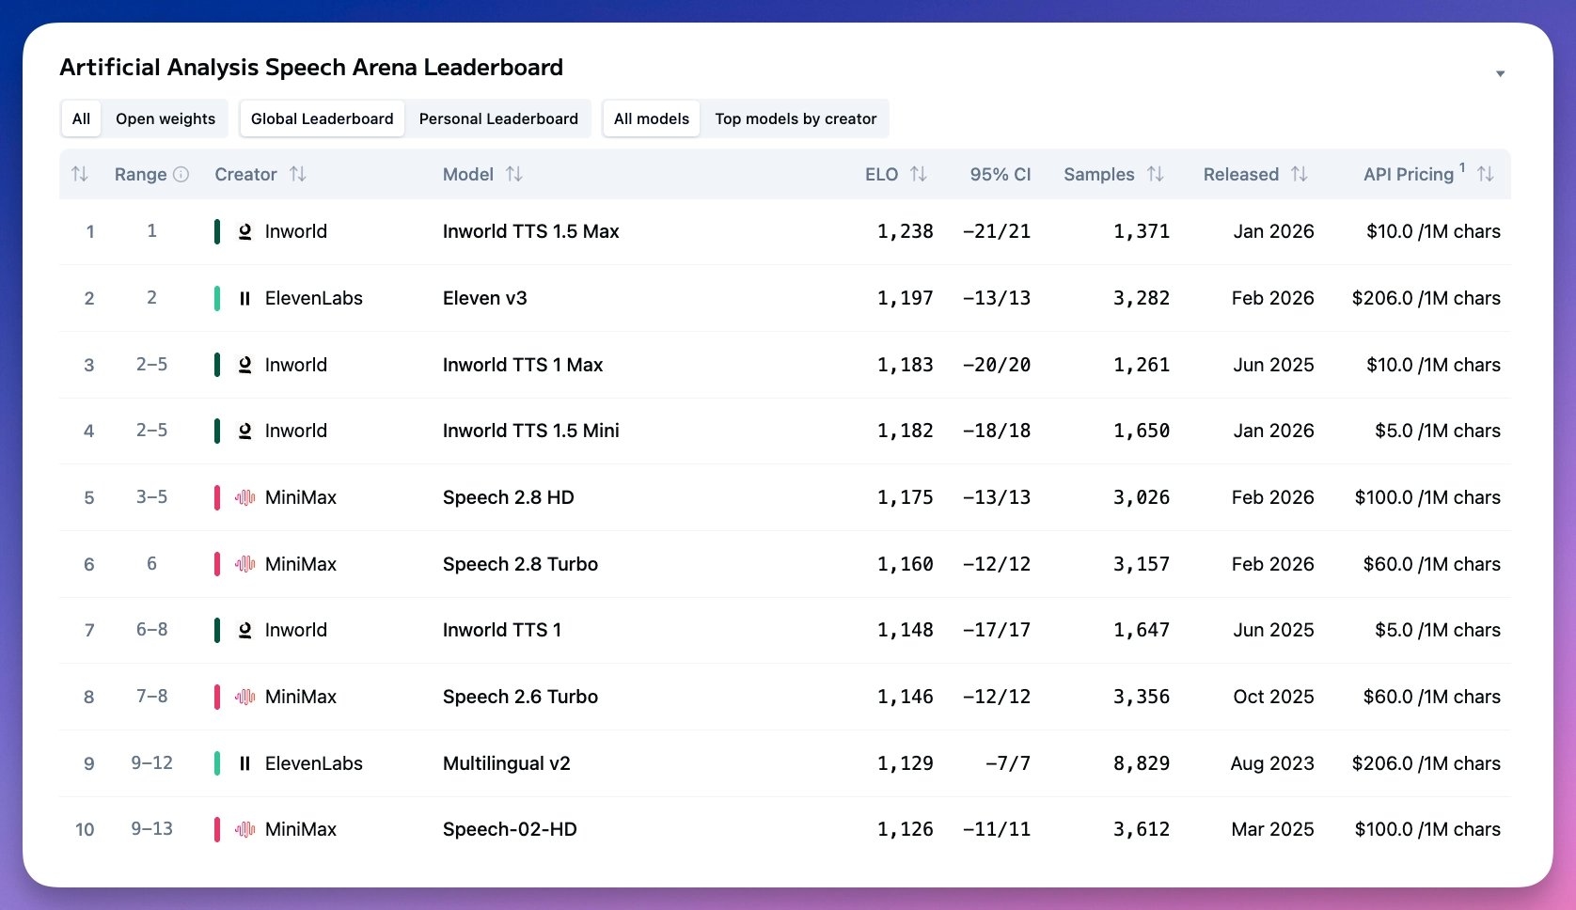Click the sort icon on the ELO column
The image size is (1576, 910).
click(919, 174)
